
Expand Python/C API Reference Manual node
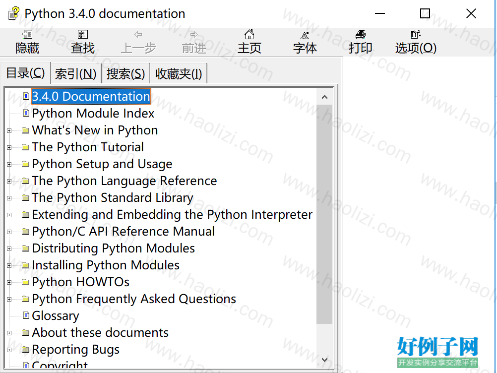[9, 232]
